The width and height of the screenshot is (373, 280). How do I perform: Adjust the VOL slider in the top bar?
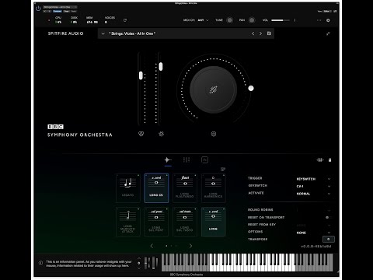[281, 20]
